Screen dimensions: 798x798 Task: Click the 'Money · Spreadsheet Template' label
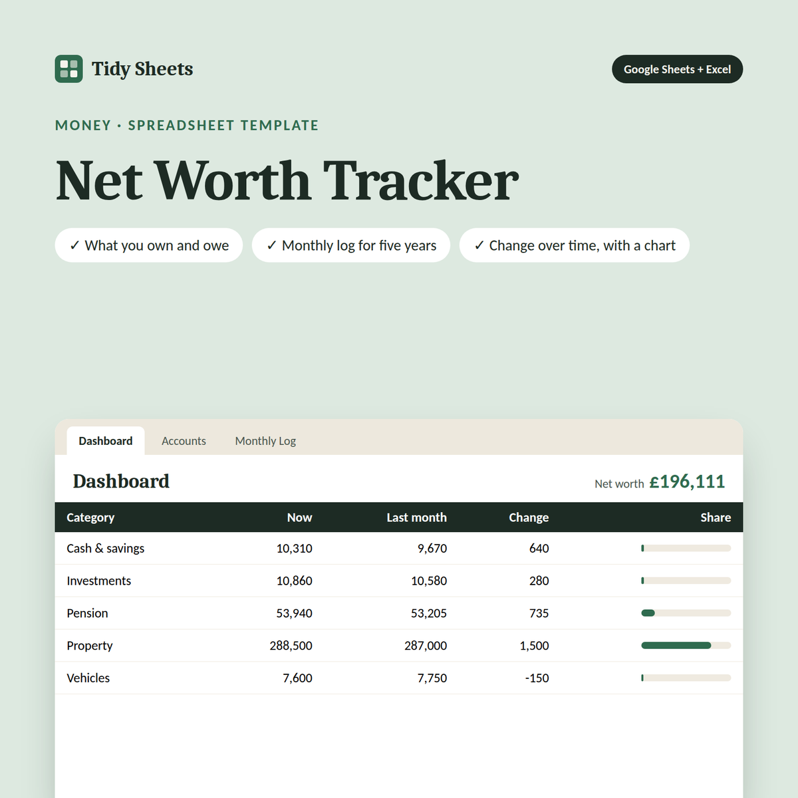coord(187,125)
